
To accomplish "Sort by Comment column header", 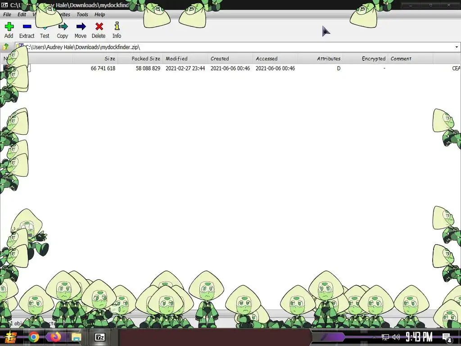I will 410,59.
